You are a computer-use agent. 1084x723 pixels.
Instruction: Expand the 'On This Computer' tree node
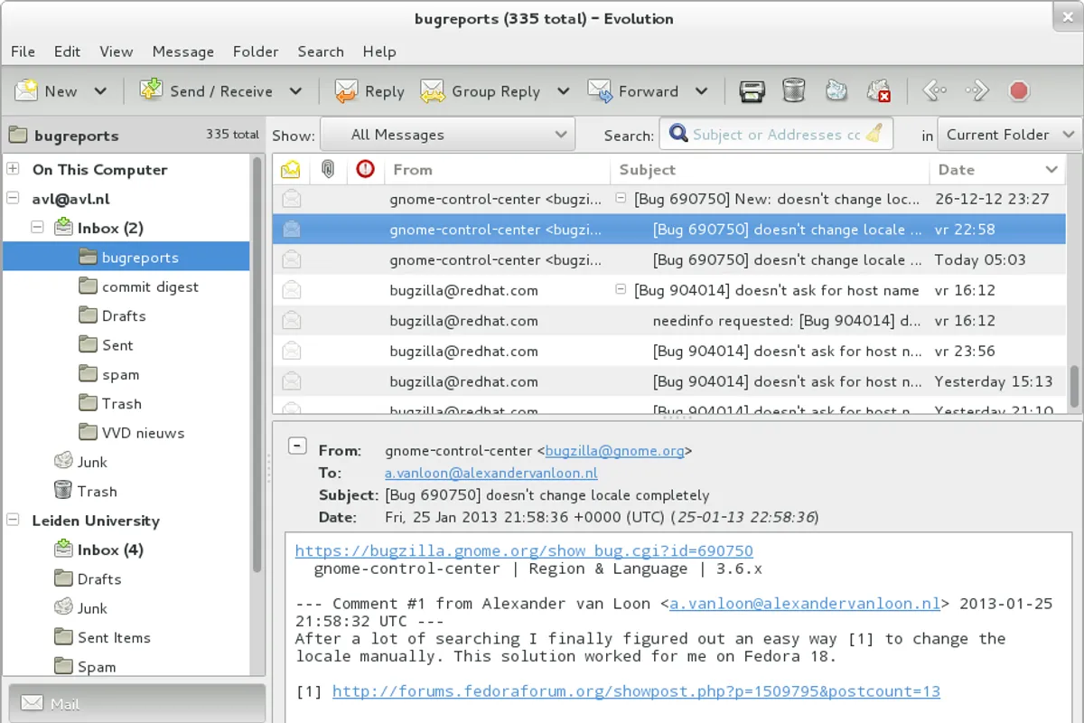[14, 169]
